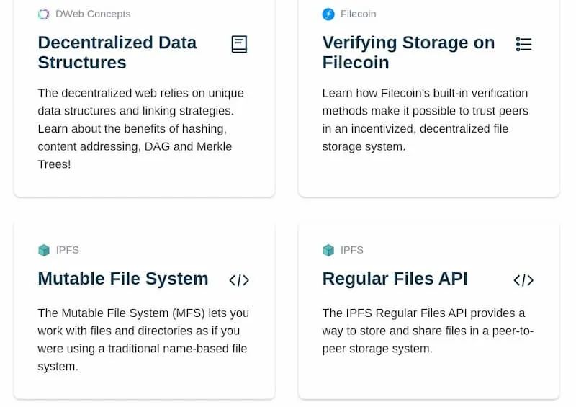Click the code icon beside Mutable File System

(x=239, y=280)
